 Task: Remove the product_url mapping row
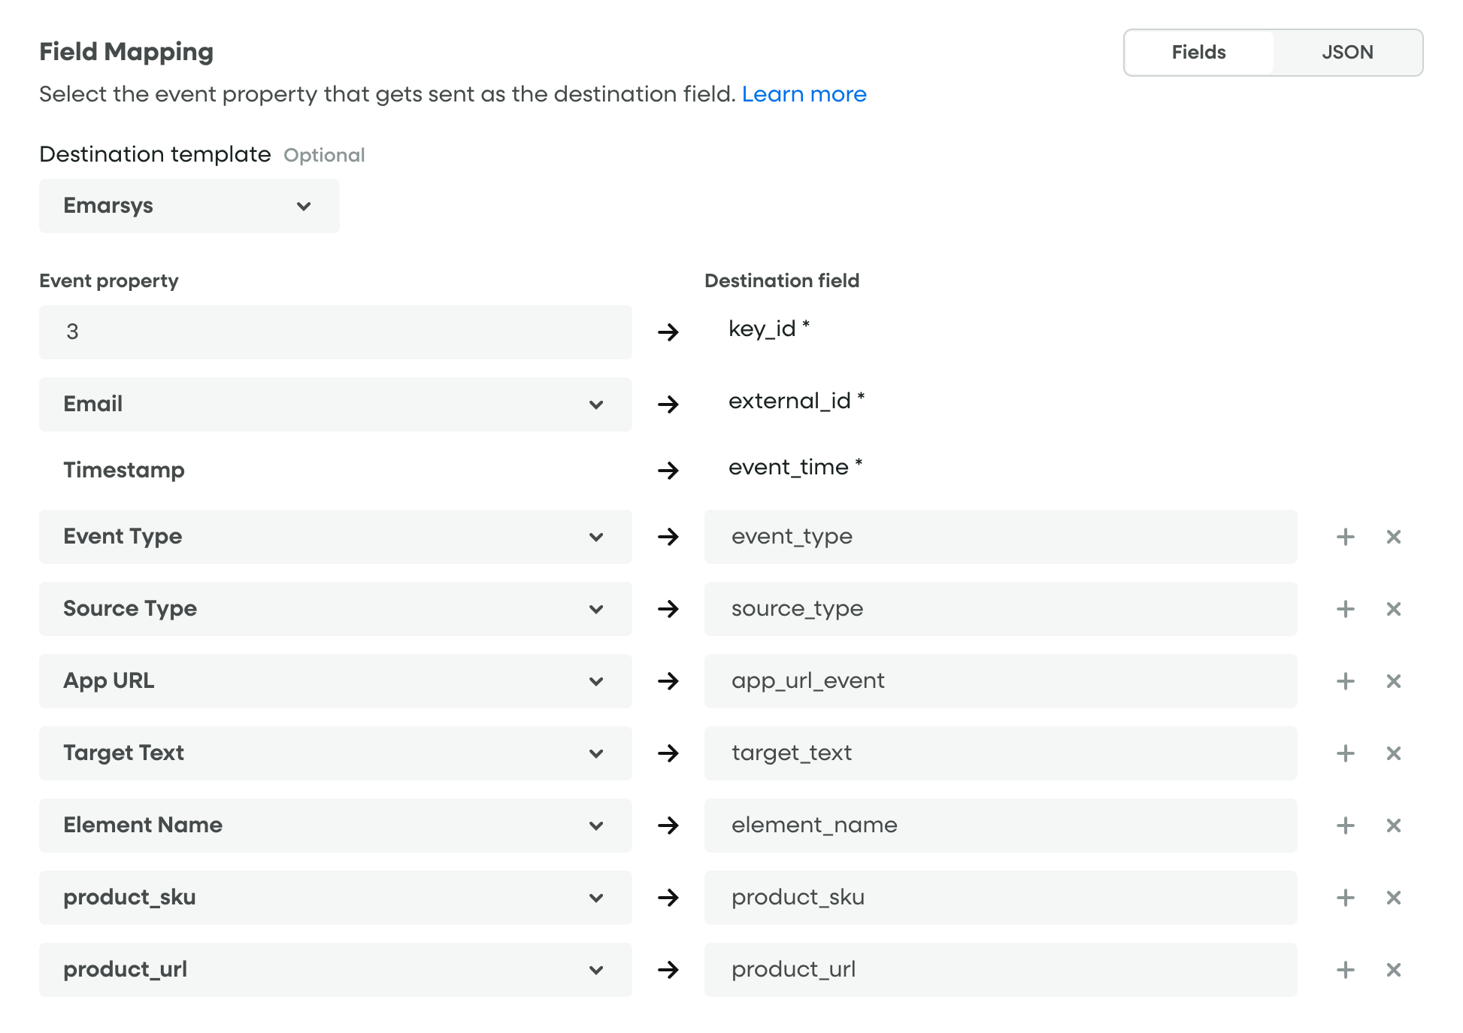tap(1393, 970)
